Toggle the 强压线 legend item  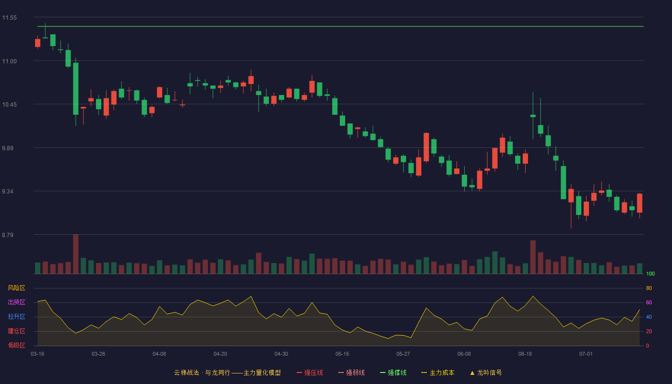(x=310, y=372)
